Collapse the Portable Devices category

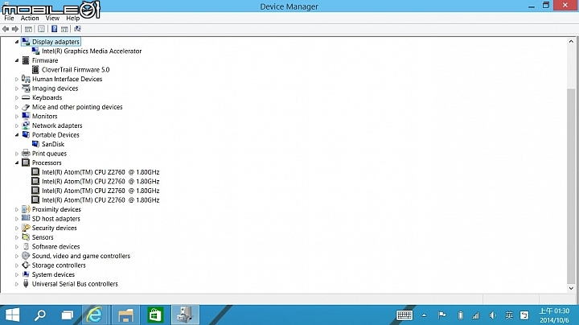[x=17, y=135]
